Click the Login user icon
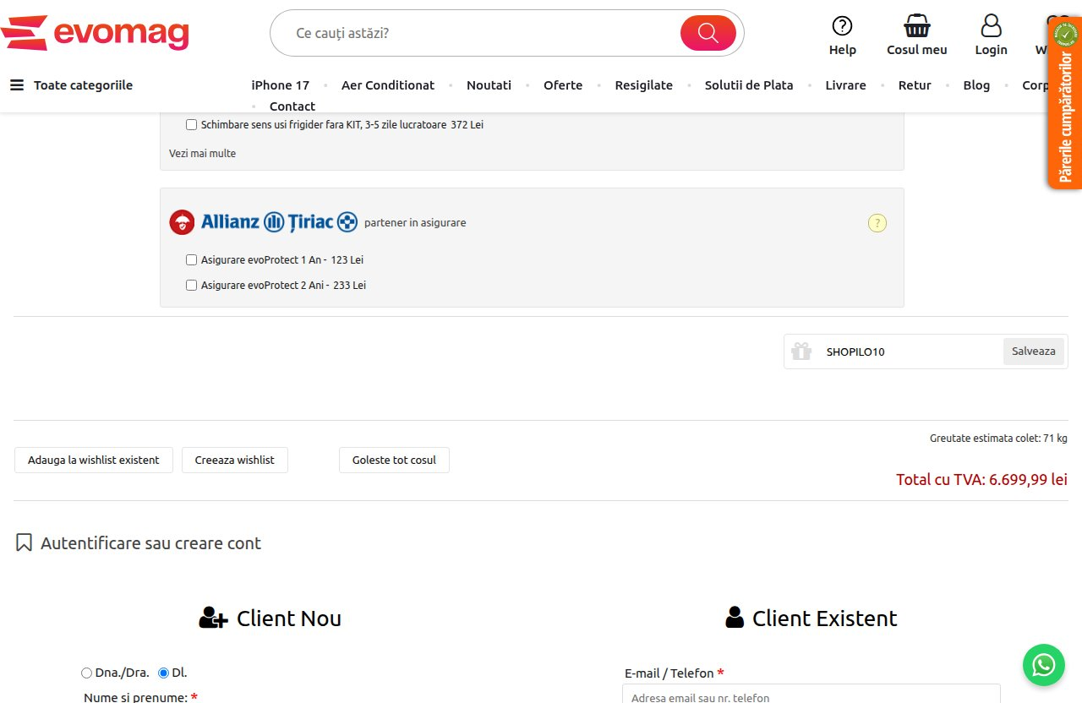 coord(991,26)
